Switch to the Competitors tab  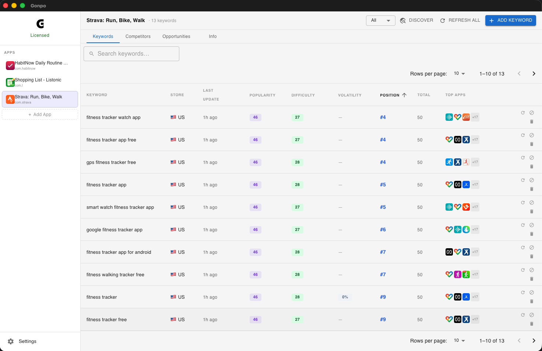click(x=138, y=36)
